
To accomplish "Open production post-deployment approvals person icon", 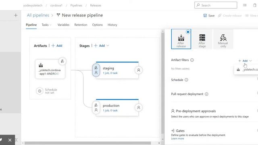I will point(139,108).
